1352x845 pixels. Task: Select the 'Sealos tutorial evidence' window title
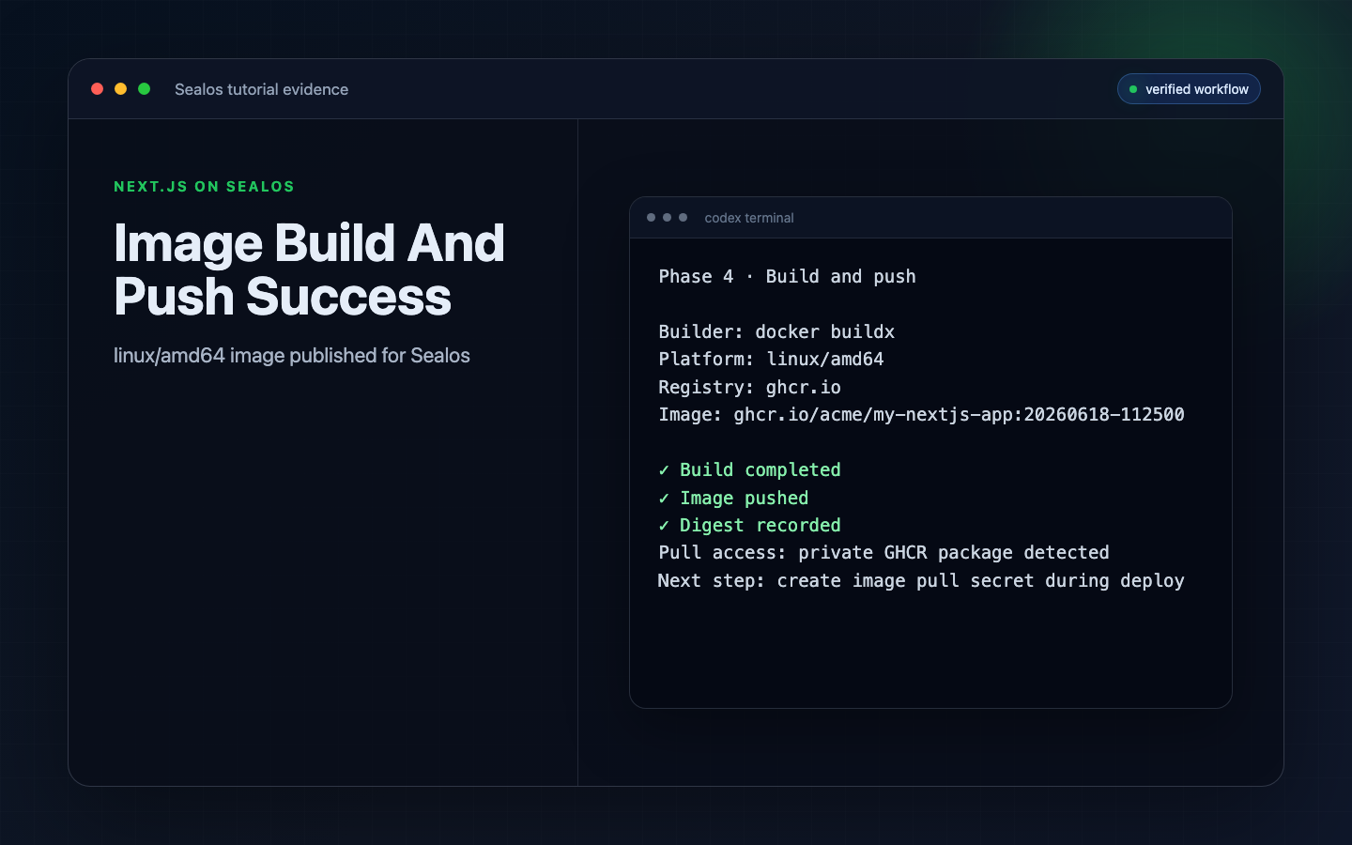coord(261,89)
